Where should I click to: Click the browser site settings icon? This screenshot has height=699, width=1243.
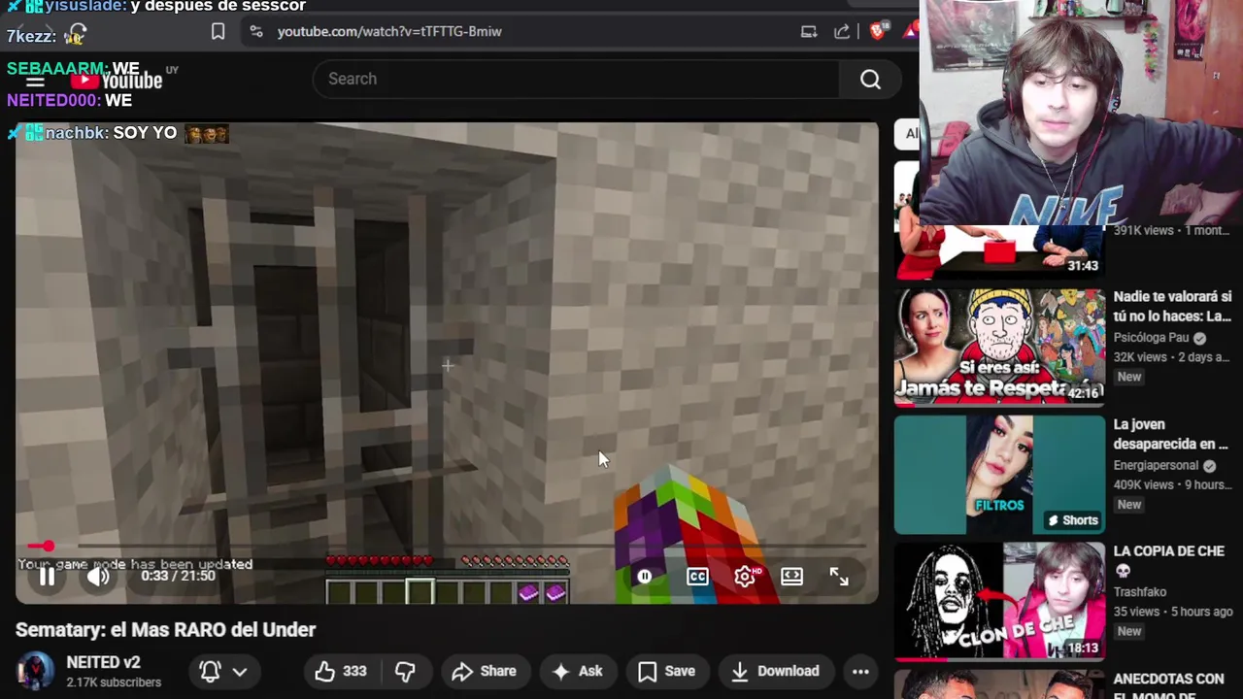tap(255, 31)
